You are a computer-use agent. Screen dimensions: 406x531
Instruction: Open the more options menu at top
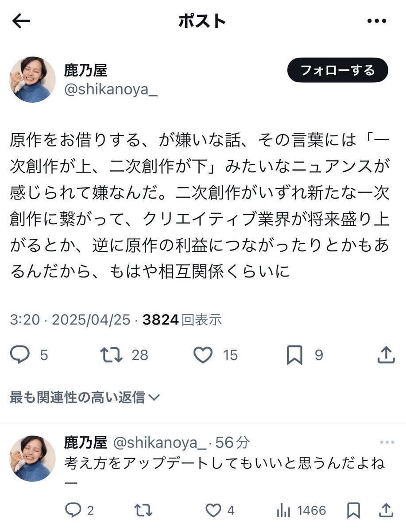(x=377, y=21)
